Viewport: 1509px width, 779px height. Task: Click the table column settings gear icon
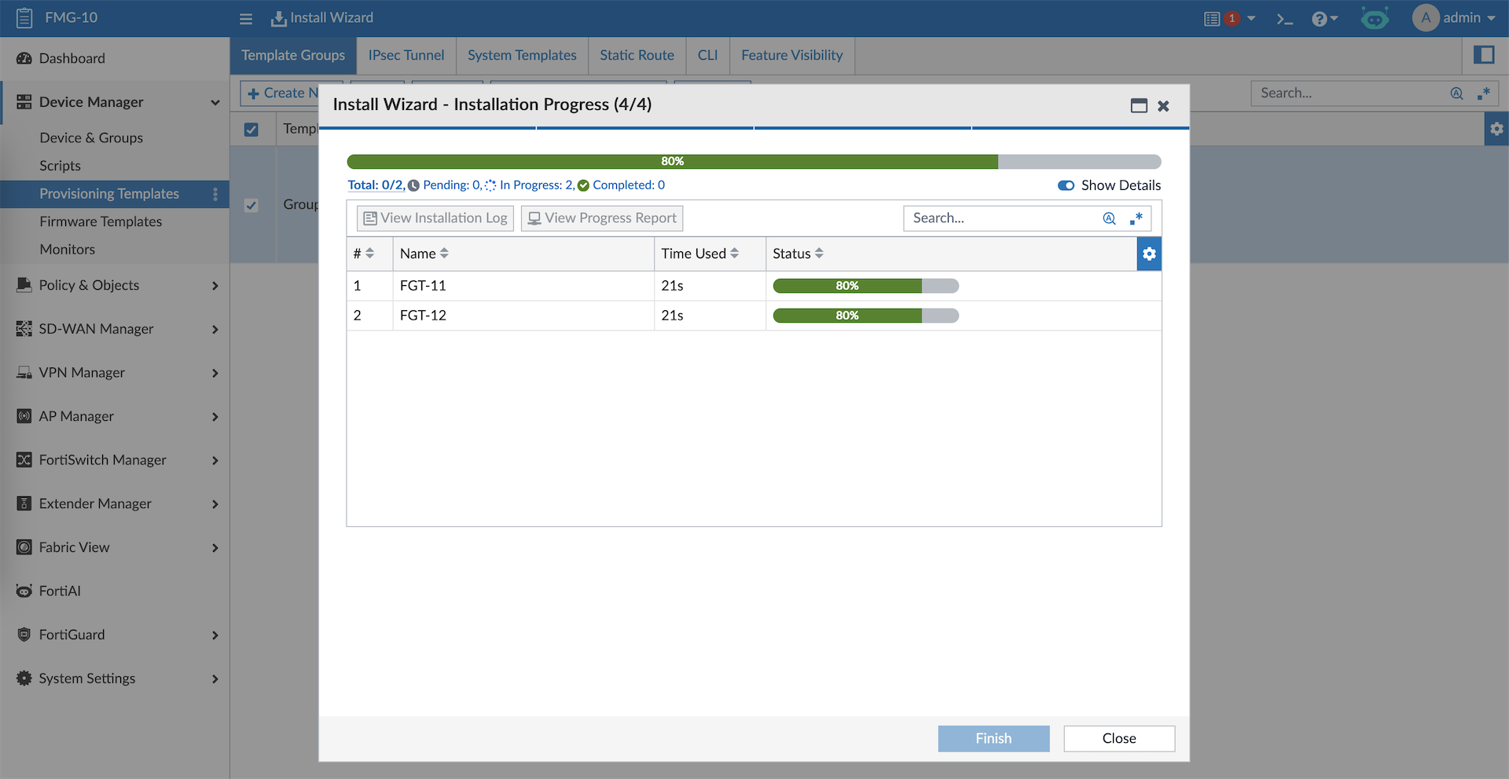[1149, 254]
